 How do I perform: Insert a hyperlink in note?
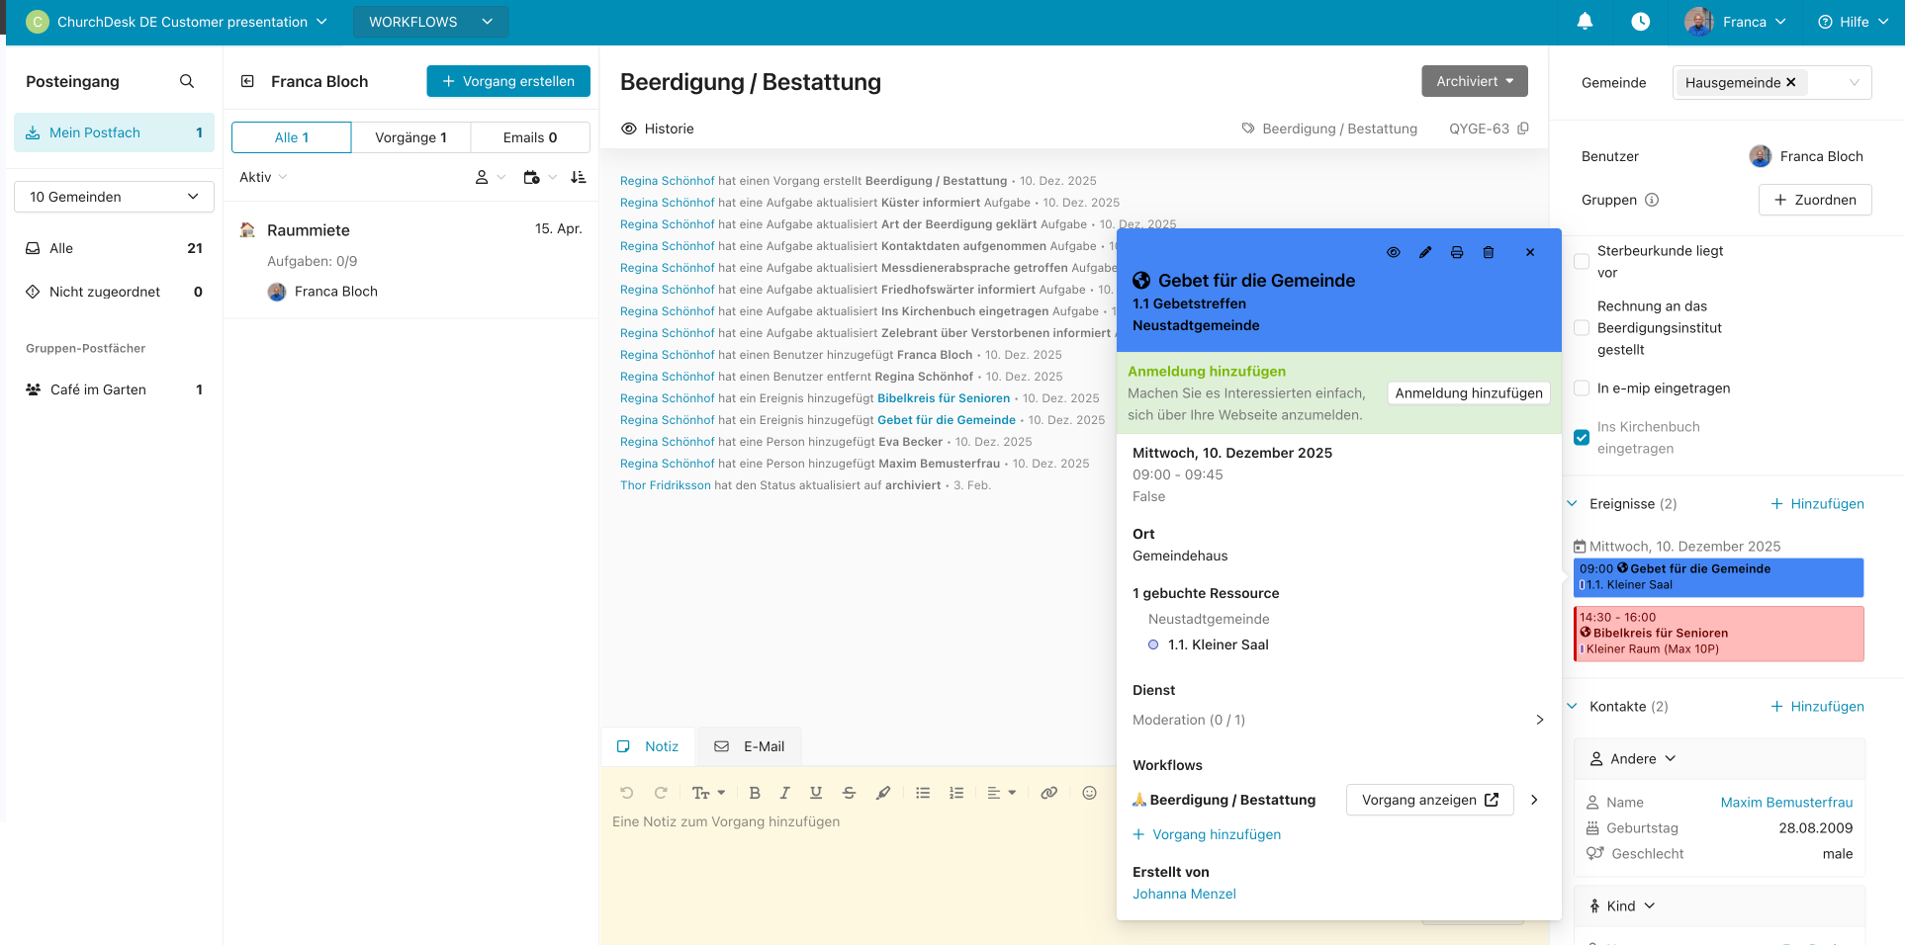tap(1049, 793)
